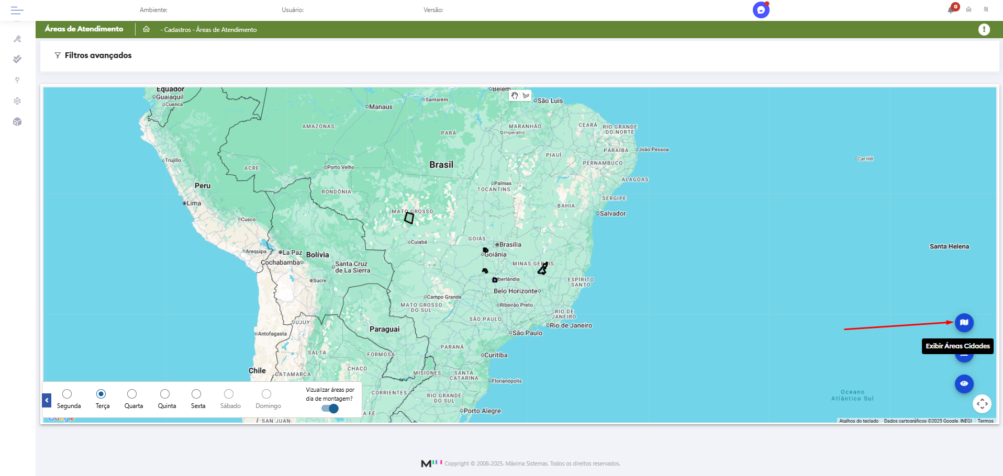
Task: Click the hand pan tool on map
Action: coord(515,96)
